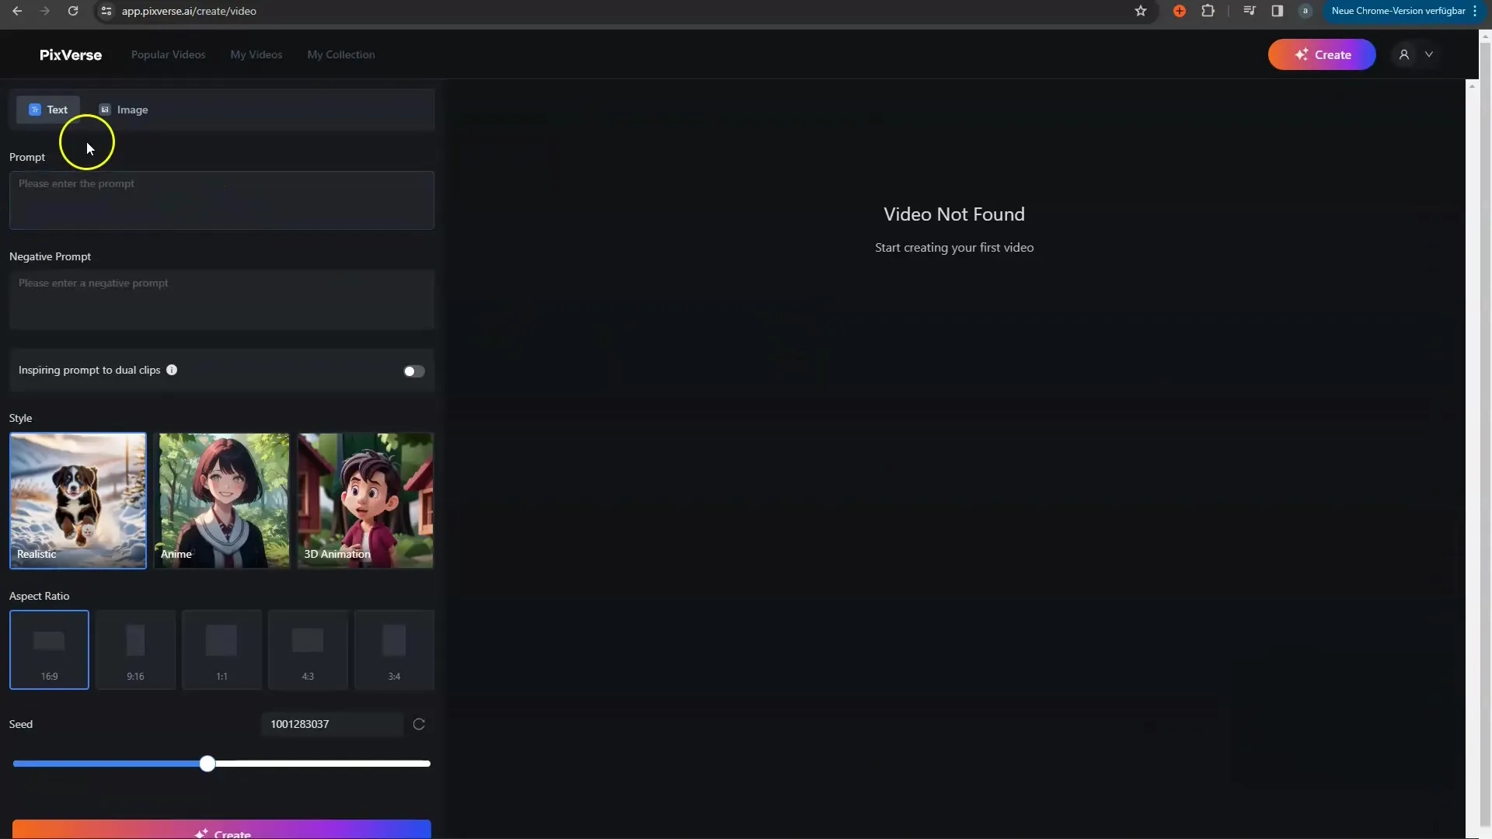Select 3:4 aspect ratio icon
Viewport: 1492px width, 839px height.
[393, 649]
